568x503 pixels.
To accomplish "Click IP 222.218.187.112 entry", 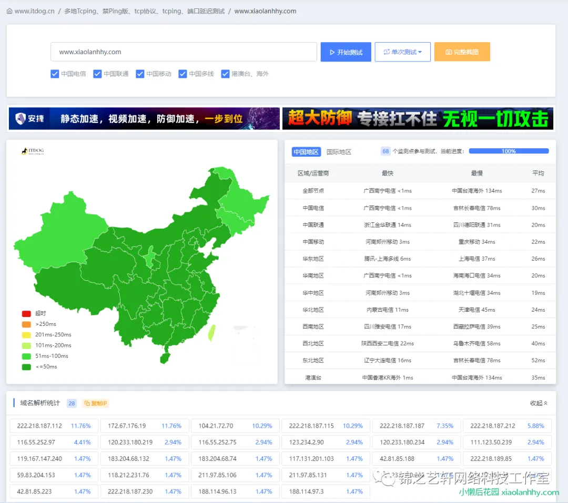I will 54,426.
